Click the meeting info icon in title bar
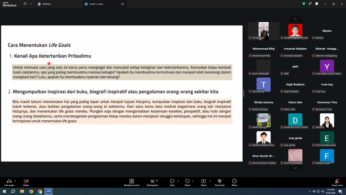The image size is (346, 195). coord(25,4)
